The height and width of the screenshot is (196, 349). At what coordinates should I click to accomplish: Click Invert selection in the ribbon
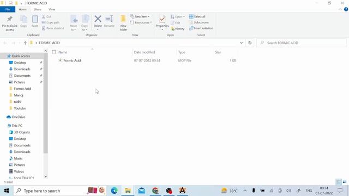[201, 28]
